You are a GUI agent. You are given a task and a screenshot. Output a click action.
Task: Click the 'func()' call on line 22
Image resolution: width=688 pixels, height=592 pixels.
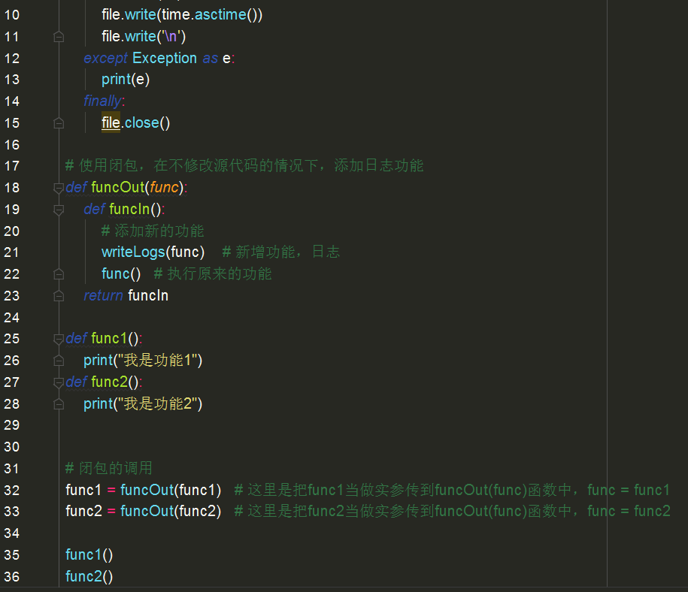pos(121,274)
